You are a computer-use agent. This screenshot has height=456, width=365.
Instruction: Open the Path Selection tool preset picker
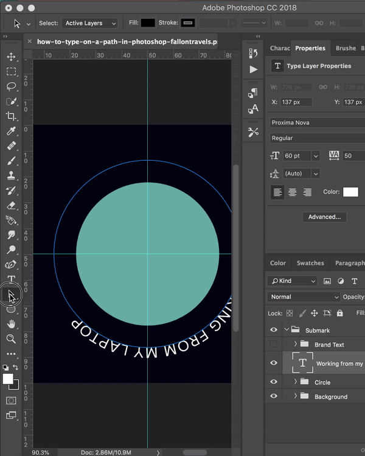29,24
